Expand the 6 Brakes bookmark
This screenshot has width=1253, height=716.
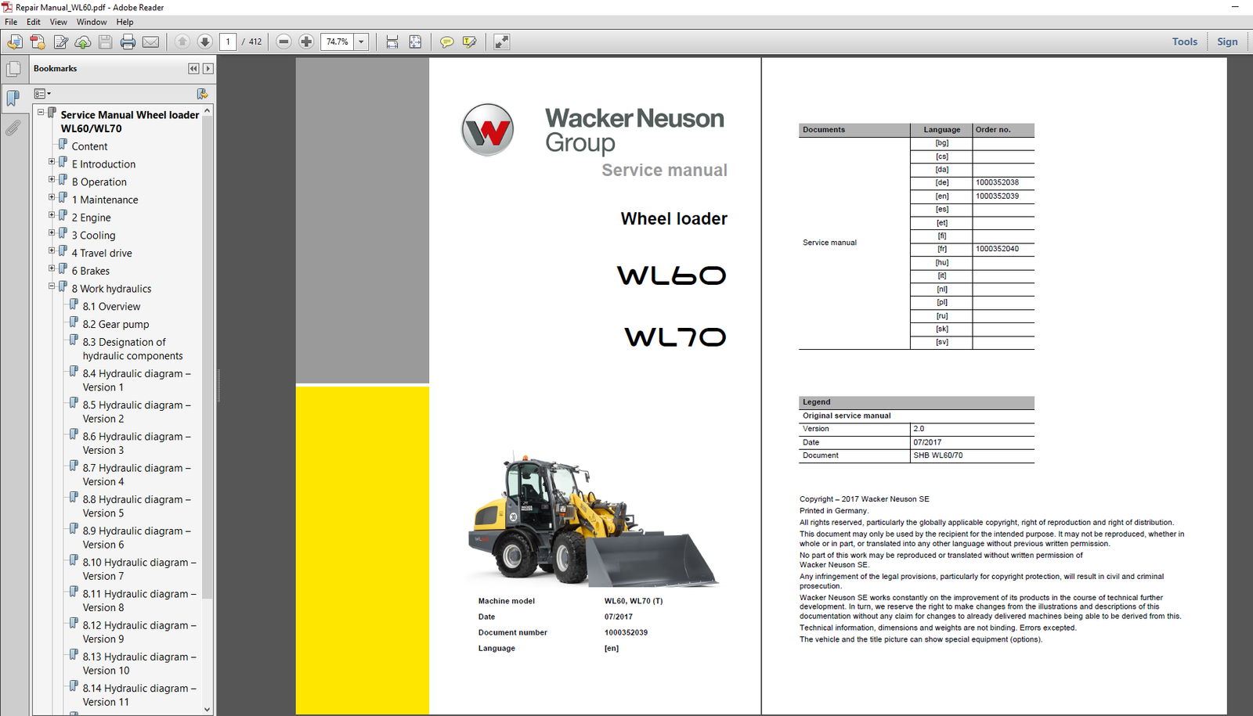(x=52, y=268)
